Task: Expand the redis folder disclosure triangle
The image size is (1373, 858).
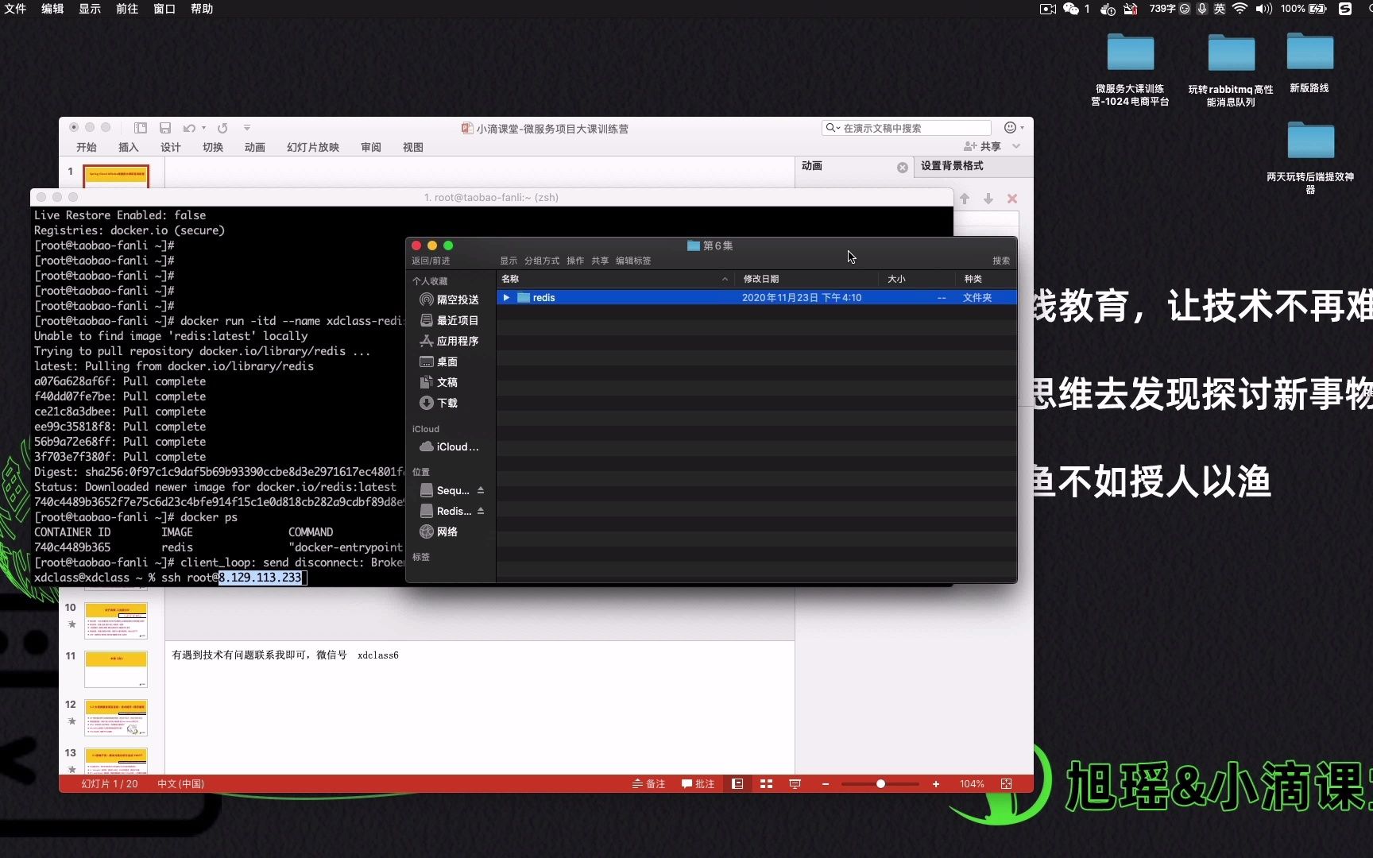Action: click(506, 297)
